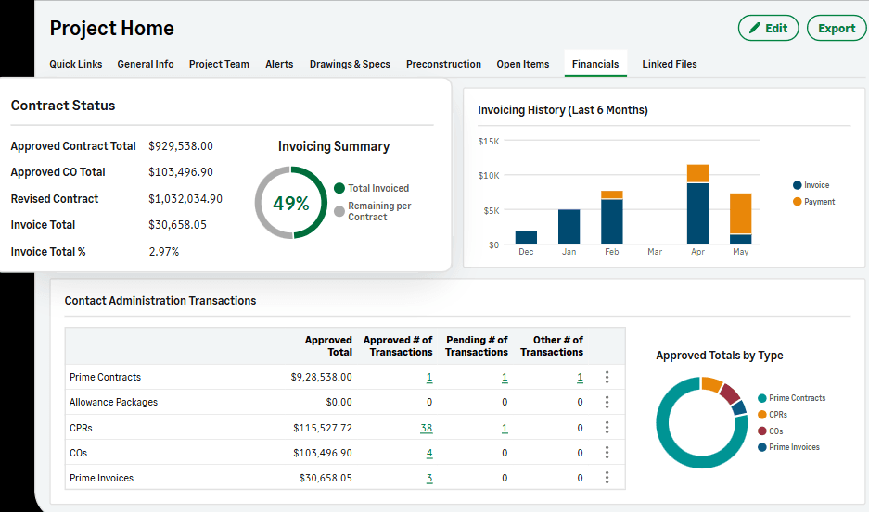Open Allowance Packages row kebab menu
Image resolution: width=869 pixels, height=512 pixels.
tap(607, 402)
